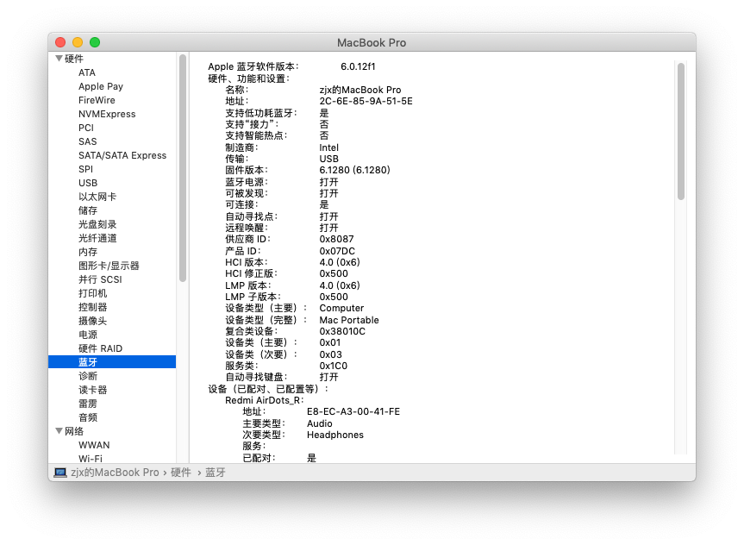The image size is (744, 545).
Task: Open 储存 hardware entry
Action: click(x=88, y=210)
